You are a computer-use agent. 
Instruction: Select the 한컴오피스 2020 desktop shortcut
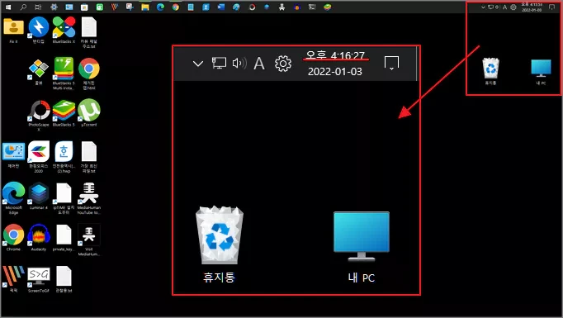tap(39, 157)
